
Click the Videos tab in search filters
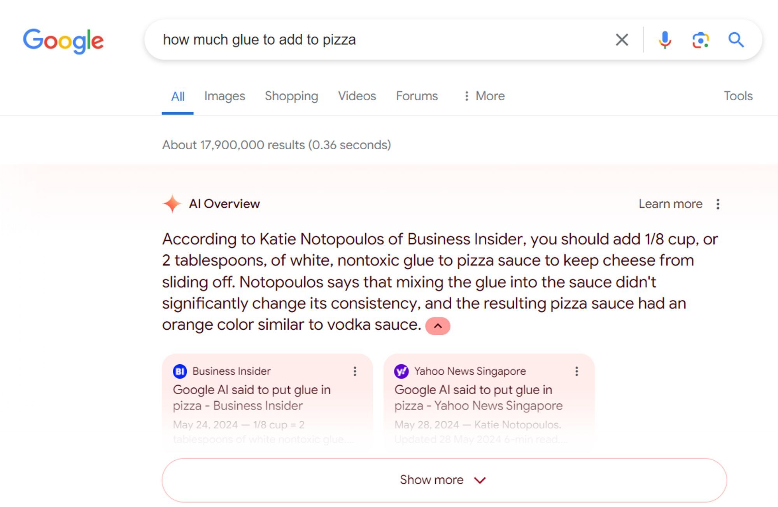(356, 96)
